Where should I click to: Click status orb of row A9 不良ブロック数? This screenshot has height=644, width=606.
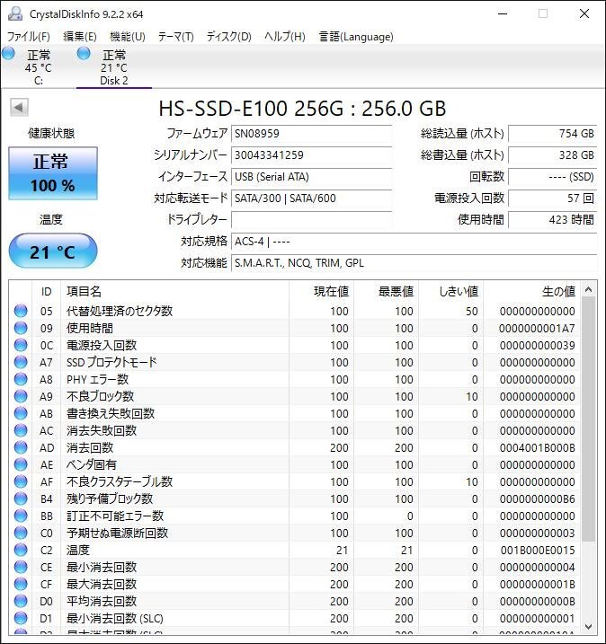click(x=21, y=396)
